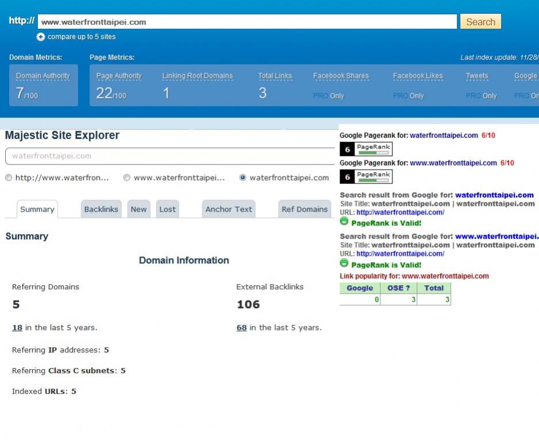539x441 pixels.
Task: Select the waterfronttaipei.com radio option
Action: click(x=242, y=178)
